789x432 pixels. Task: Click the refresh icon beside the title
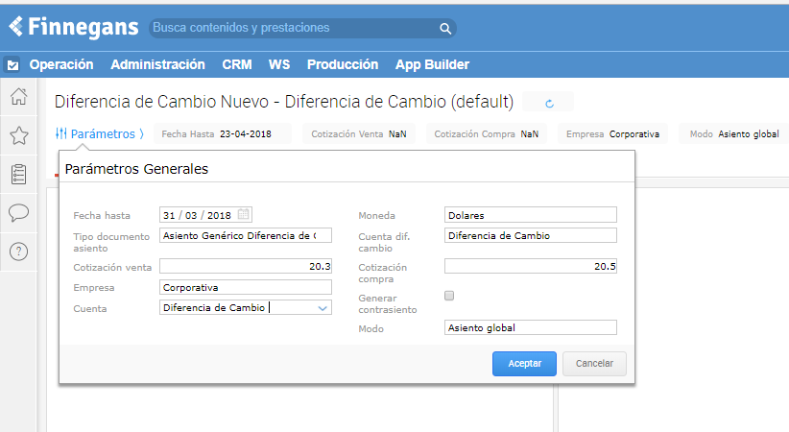(x=550, y=103)
